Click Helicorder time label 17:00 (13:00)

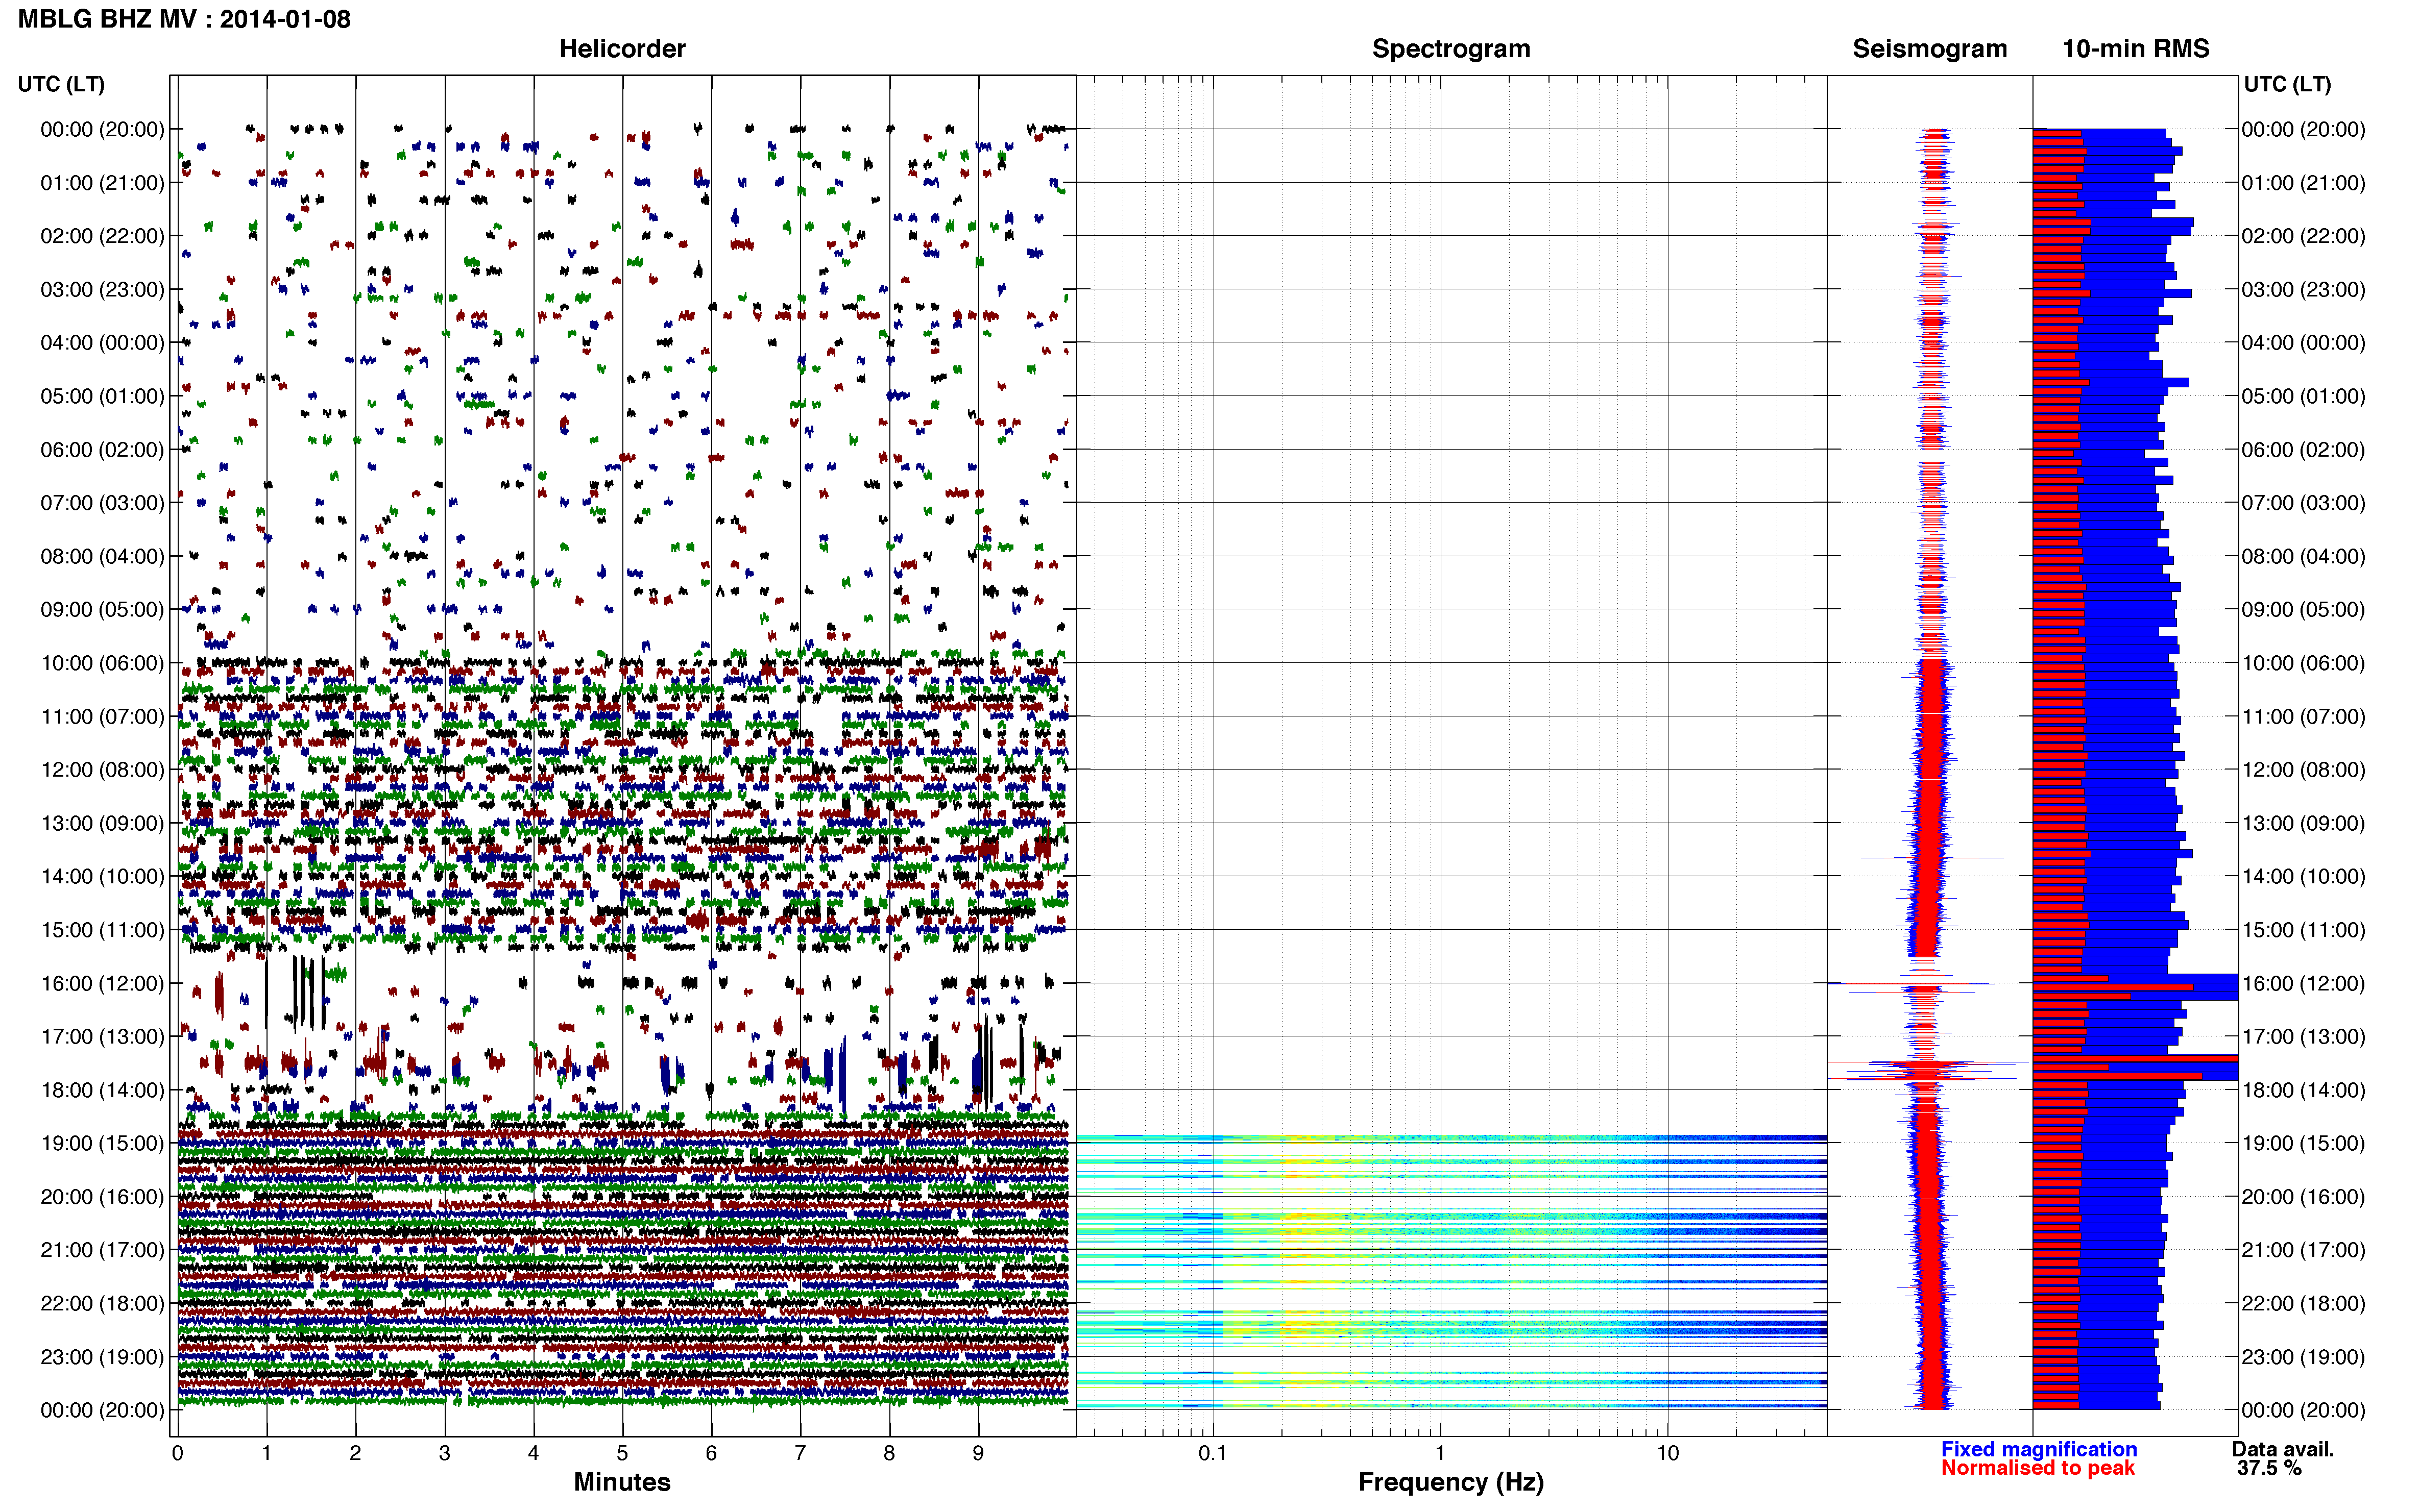click(102, 1037)
